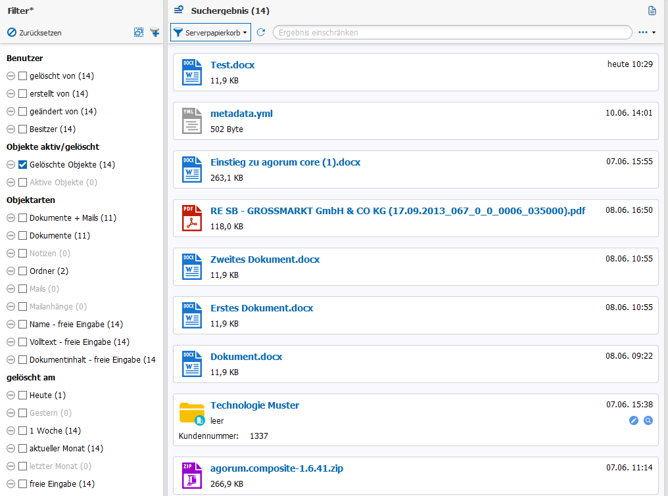Open Test.docx link
Viewport: 668px width, 496px height.
232,65
